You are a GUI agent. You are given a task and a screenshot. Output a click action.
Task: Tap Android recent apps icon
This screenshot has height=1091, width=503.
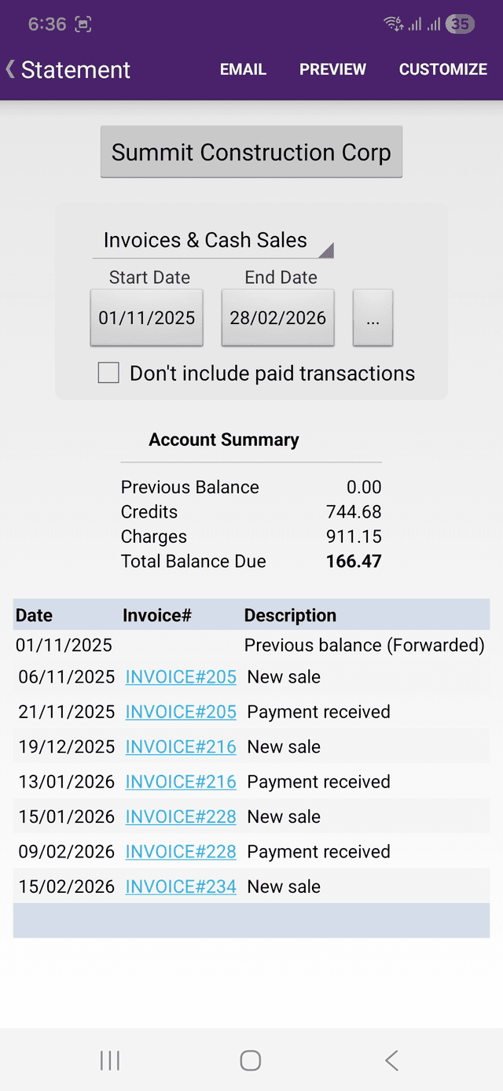110,1060
